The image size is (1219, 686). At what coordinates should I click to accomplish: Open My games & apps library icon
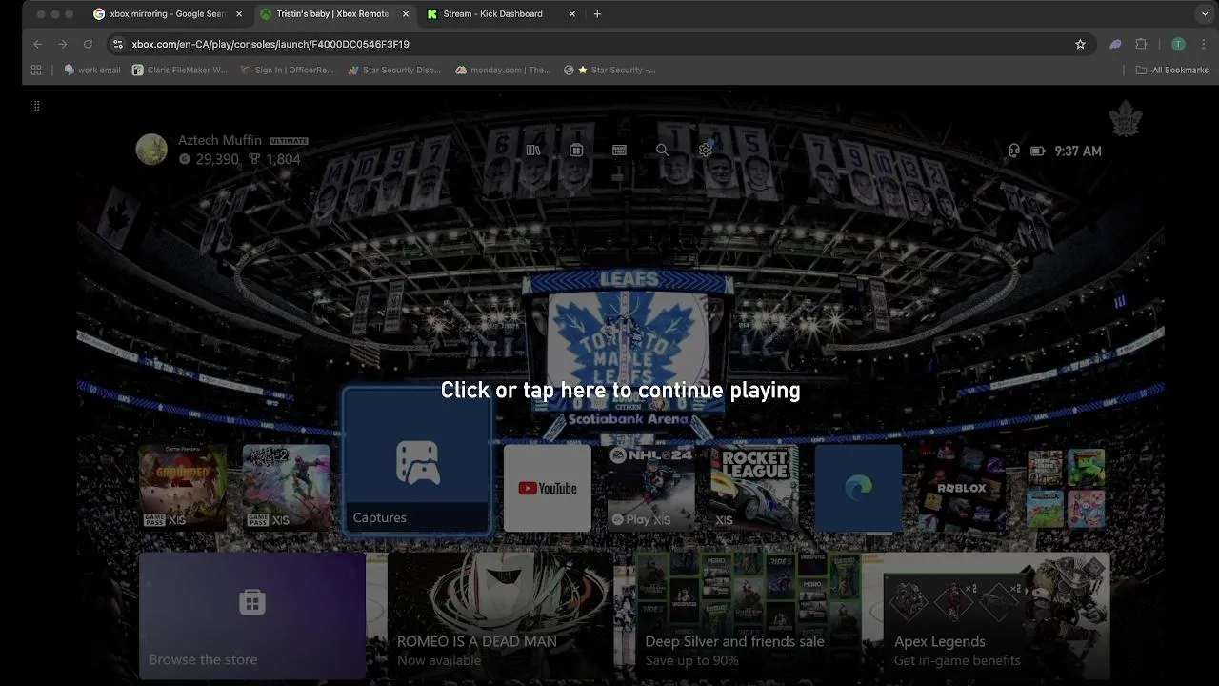[533, 151]
